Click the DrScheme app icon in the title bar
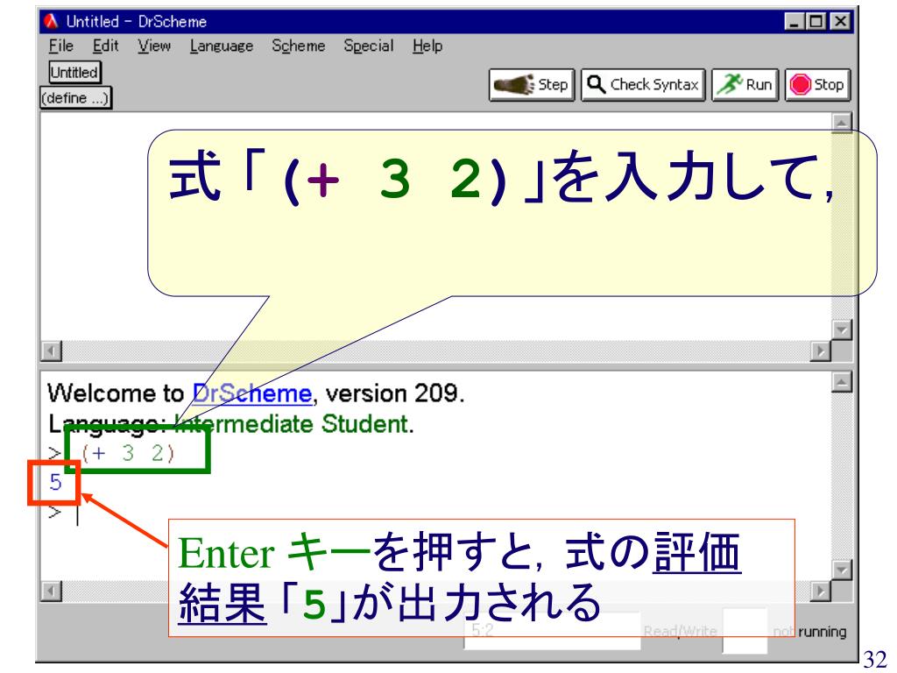 52,21
